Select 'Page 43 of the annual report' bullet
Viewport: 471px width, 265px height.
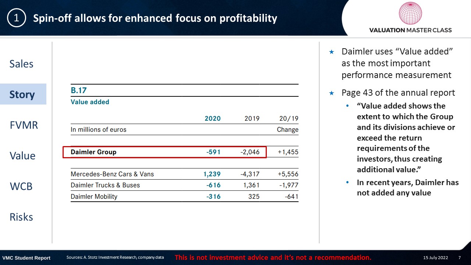[398, 92]
